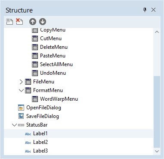The height and width of the screenshot is (159, 164).
Task: Select the UndoMenu tree item
Action: coord(53,73)
